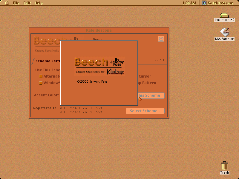The width and height of the screenshot is (239, 179).
Task: Click the v2.3.1 version label
Action: pyautogui.click(x=159, y=60)
